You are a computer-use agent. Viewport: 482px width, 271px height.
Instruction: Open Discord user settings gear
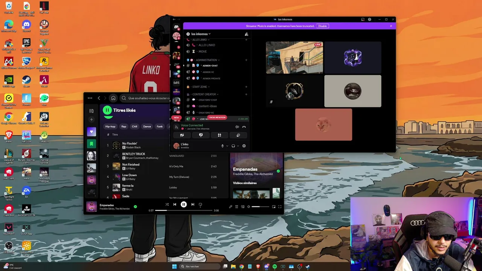click(x=244, y=146)
